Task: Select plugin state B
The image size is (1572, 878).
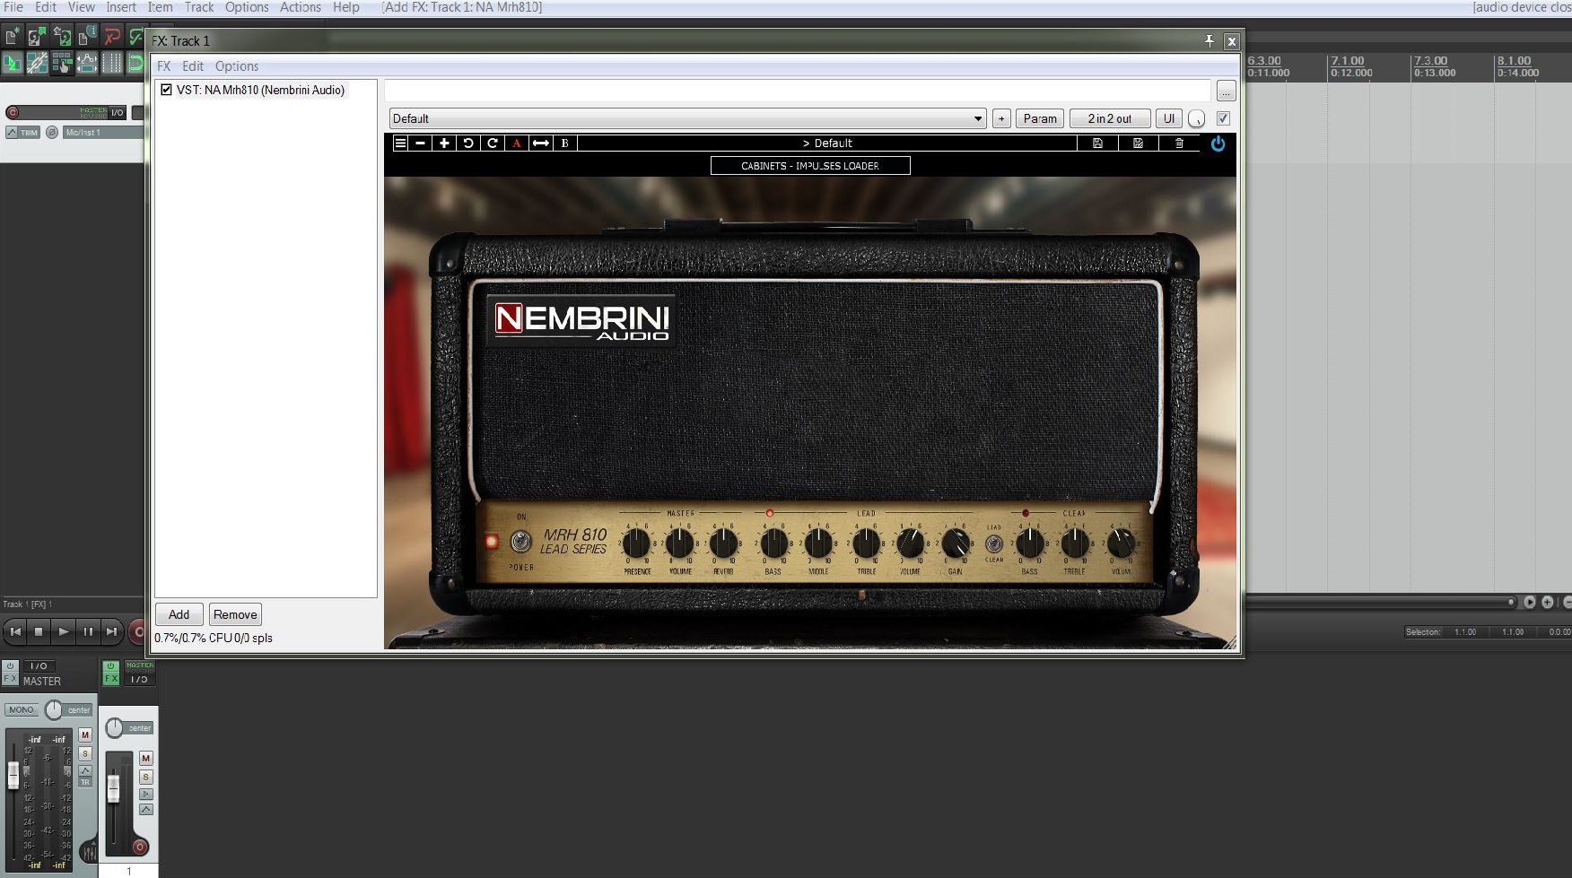Action: [565, 143]
